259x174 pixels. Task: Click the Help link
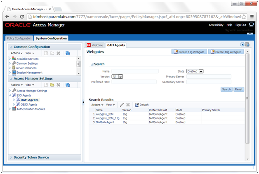tap(229, 25)
